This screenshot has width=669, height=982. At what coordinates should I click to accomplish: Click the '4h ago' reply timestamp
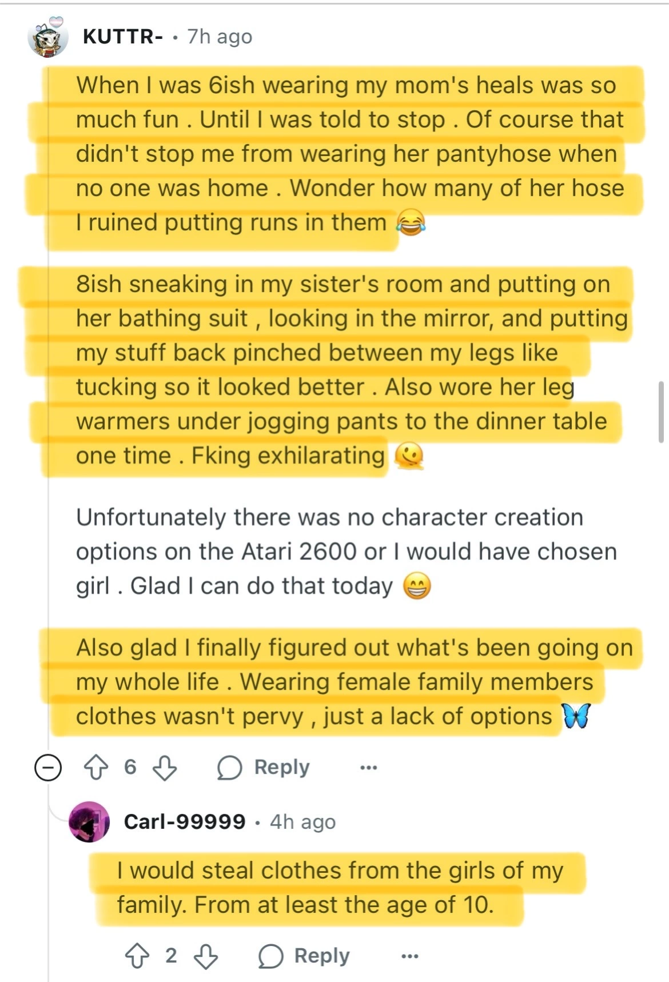[302, 822]
